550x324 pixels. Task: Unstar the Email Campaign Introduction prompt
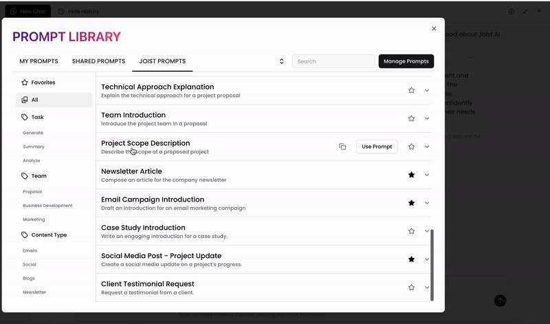point(411,203)
